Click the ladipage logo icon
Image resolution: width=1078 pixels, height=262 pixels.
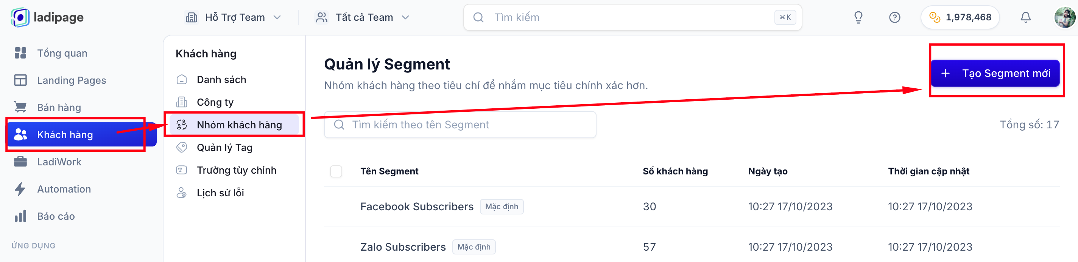pyautogui.click(x=20, y=17)
